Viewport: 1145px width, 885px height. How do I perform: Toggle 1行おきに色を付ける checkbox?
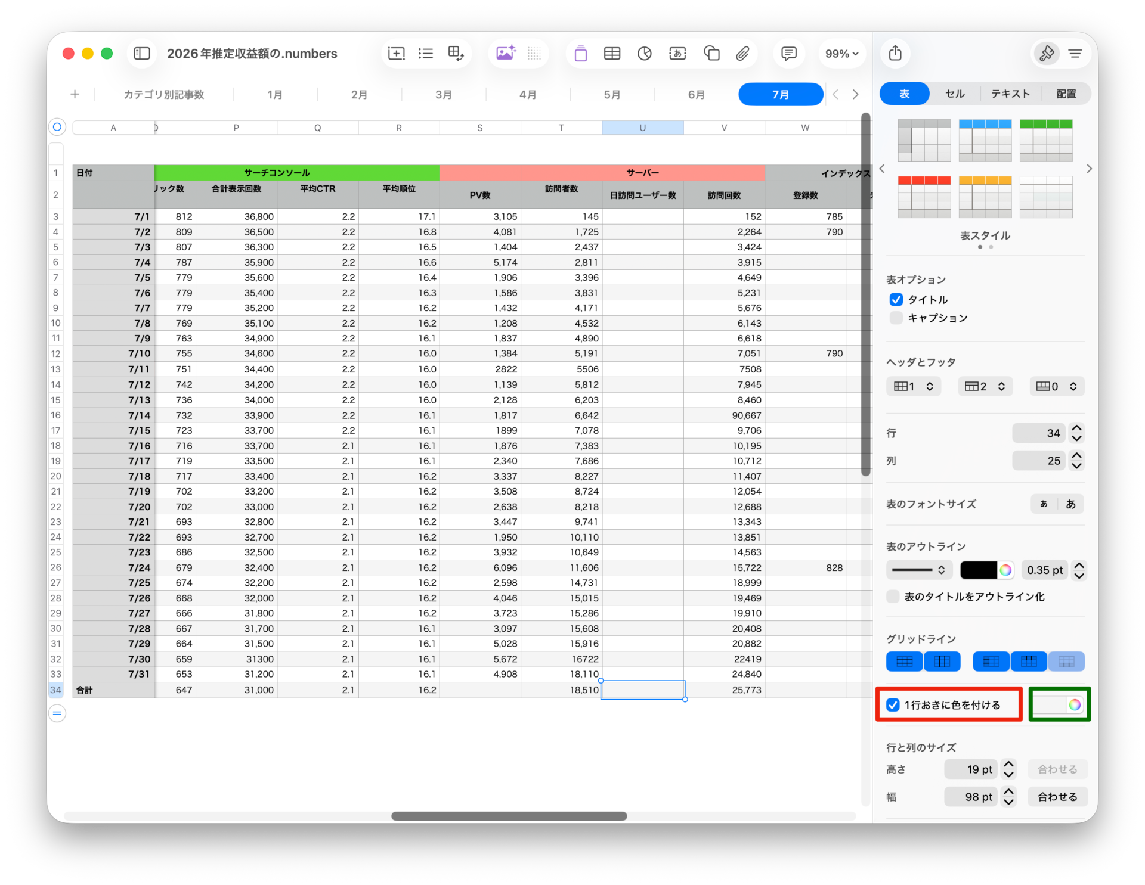tap(893, 705)
